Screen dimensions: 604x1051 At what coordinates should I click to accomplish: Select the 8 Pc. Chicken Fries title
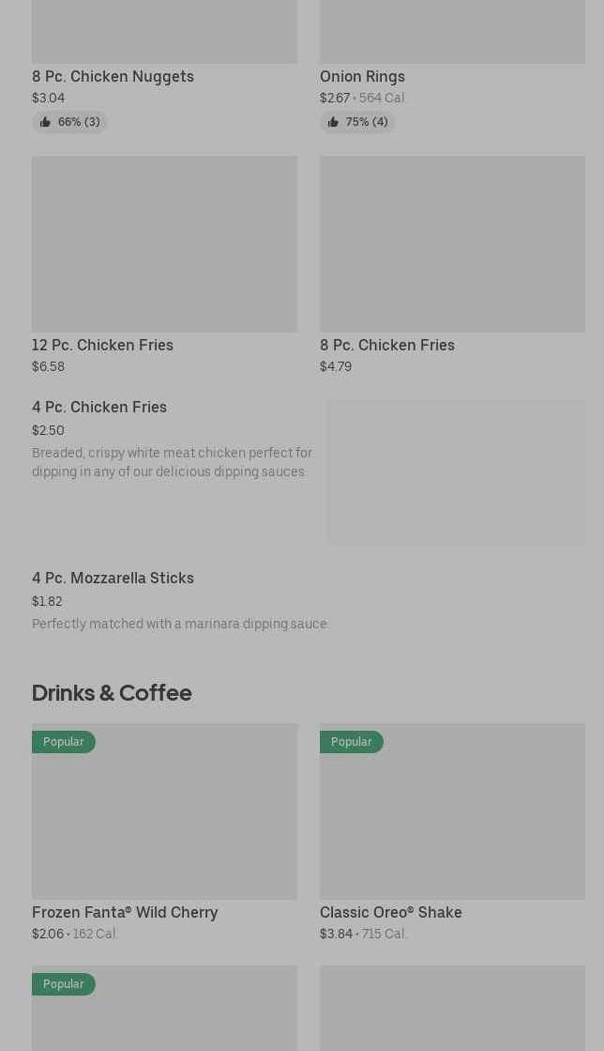(x=386, y=345)
